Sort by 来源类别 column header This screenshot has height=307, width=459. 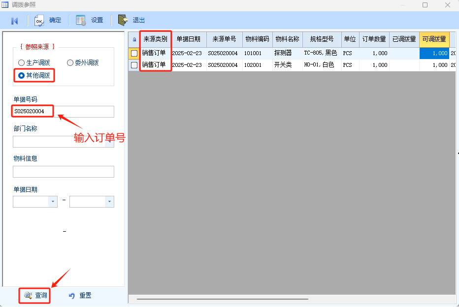155,39
